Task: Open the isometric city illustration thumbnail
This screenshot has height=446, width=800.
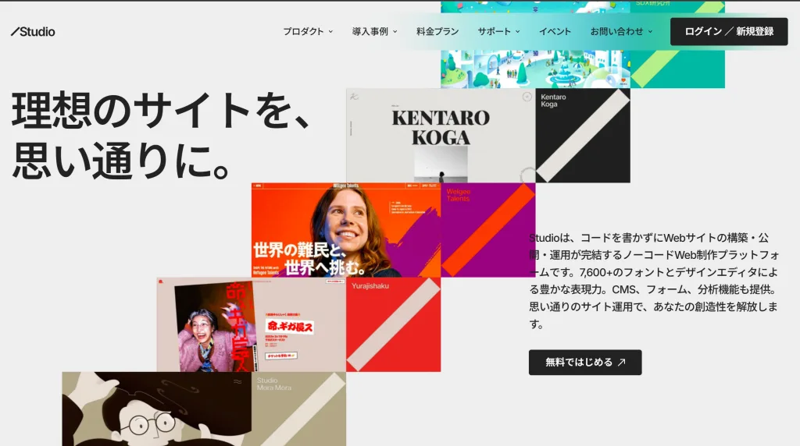Action: coord(536,69)
